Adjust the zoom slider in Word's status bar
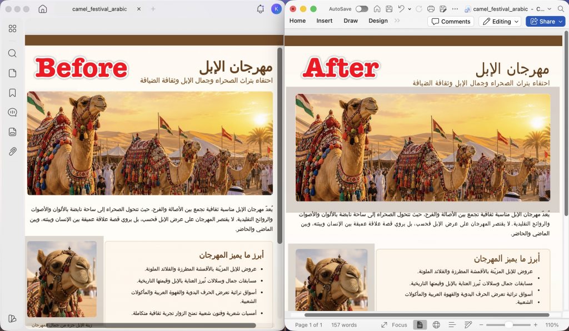The width and height of the screenshot is (569, 331). pyautogui.click(x=510, y=325)
